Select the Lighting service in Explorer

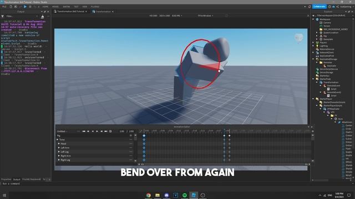coord(323,46)
